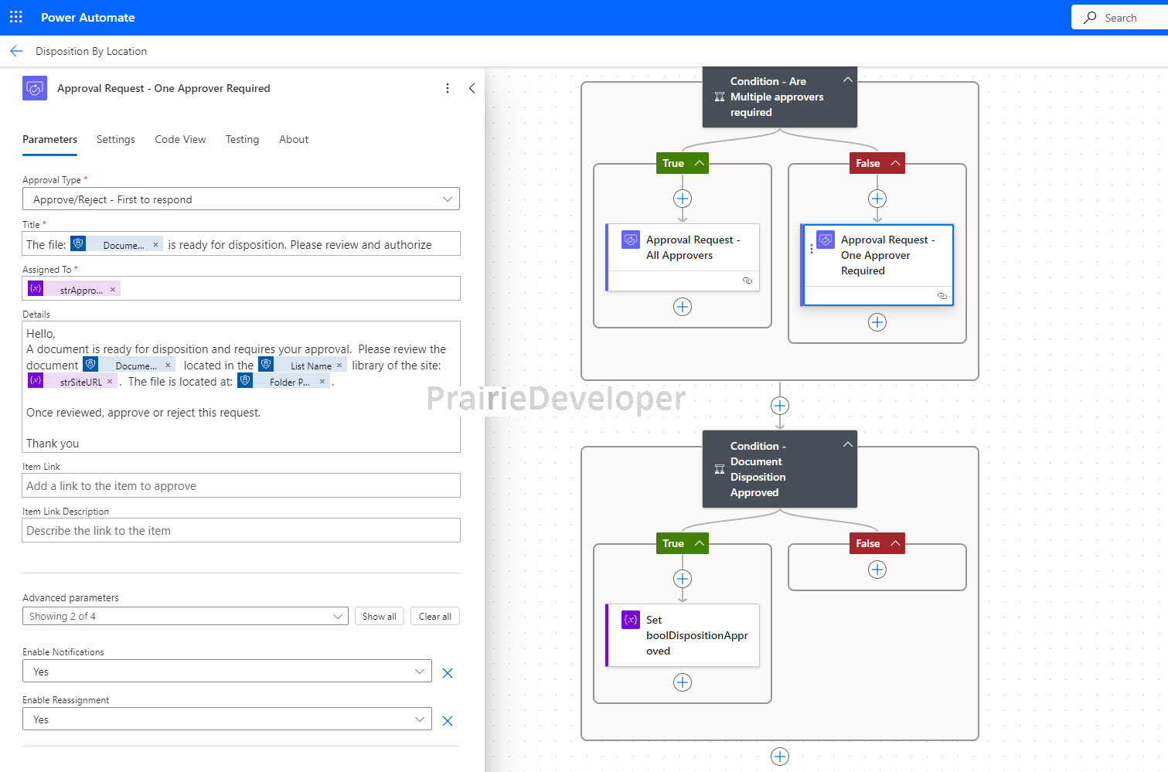Remove the Document token in Details text

168,366
